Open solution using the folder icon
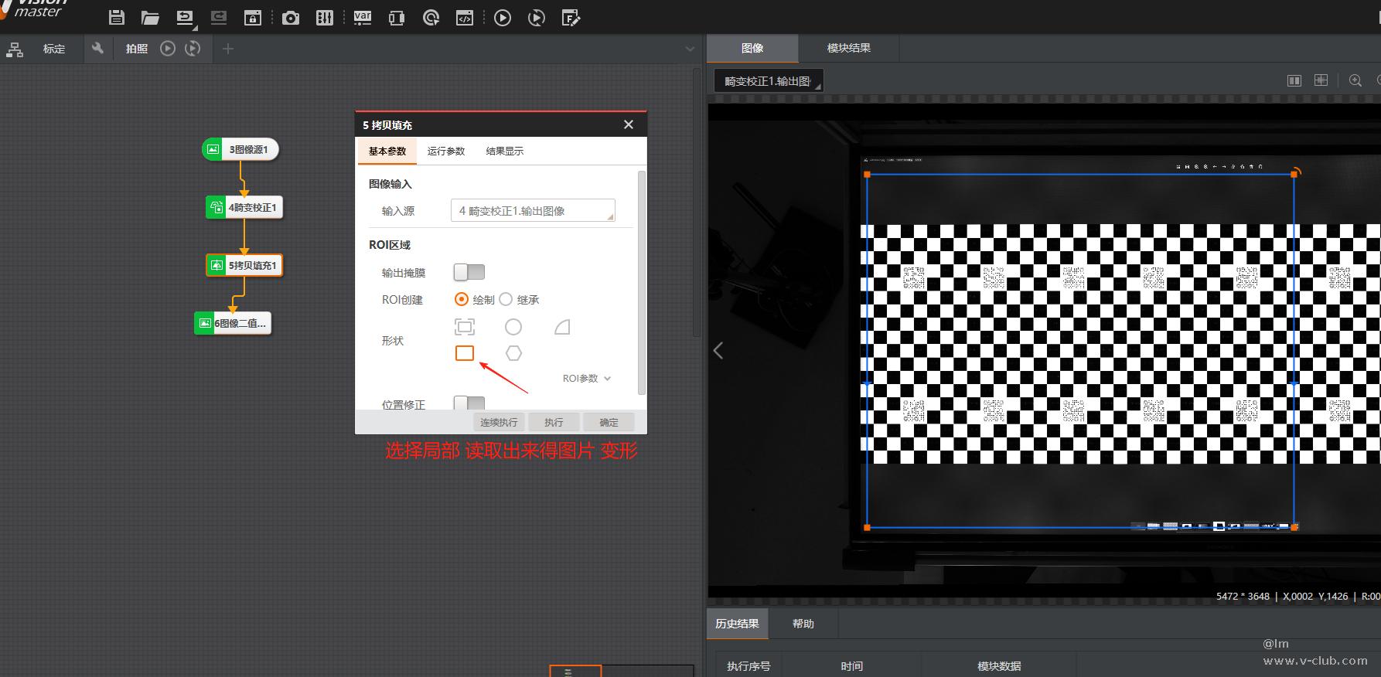Viewport: 1381px width, 677px height. (x=150, y=18)
